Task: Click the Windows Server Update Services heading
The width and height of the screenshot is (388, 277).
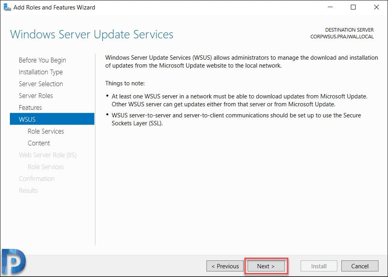Action: tap(91, 34)
